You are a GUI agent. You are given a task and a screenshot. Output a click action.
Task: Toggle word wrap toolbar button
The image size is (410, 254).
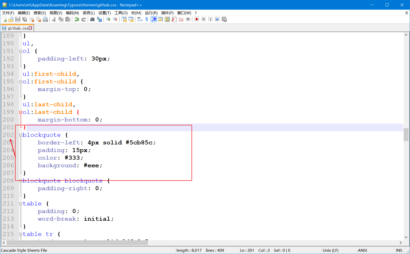[x=140, y=19]
